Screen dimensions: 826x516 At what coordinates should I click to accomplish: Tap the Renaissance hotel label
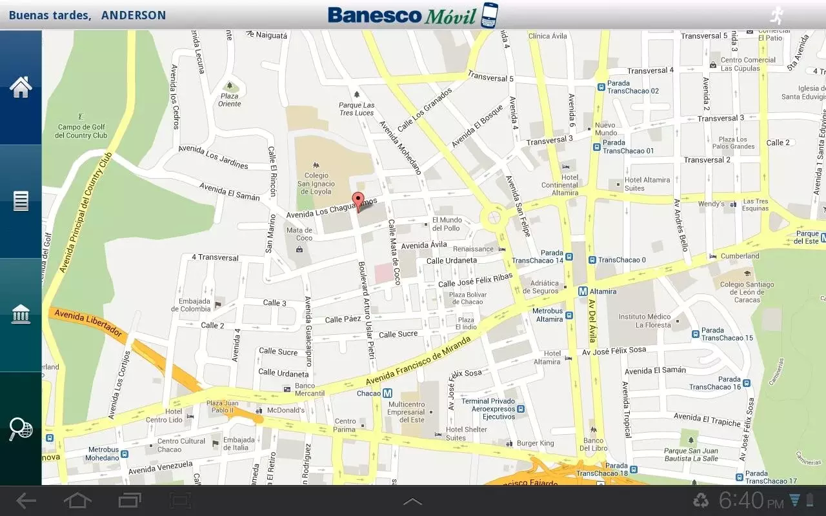473,249
